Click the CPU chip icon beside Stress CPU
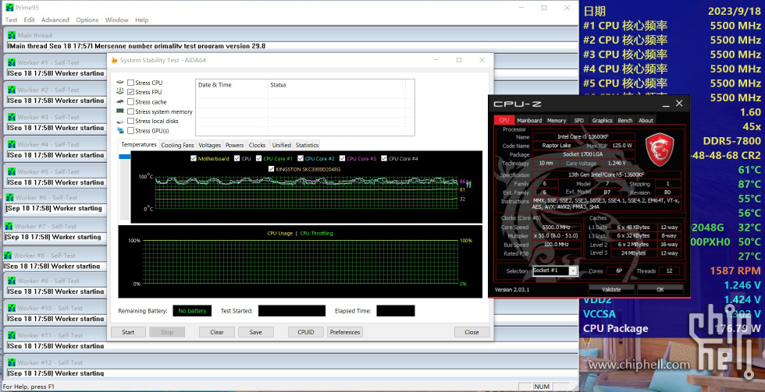Image resolution: width=765 pixels, height=392 pixels. [x=120, y=83]
